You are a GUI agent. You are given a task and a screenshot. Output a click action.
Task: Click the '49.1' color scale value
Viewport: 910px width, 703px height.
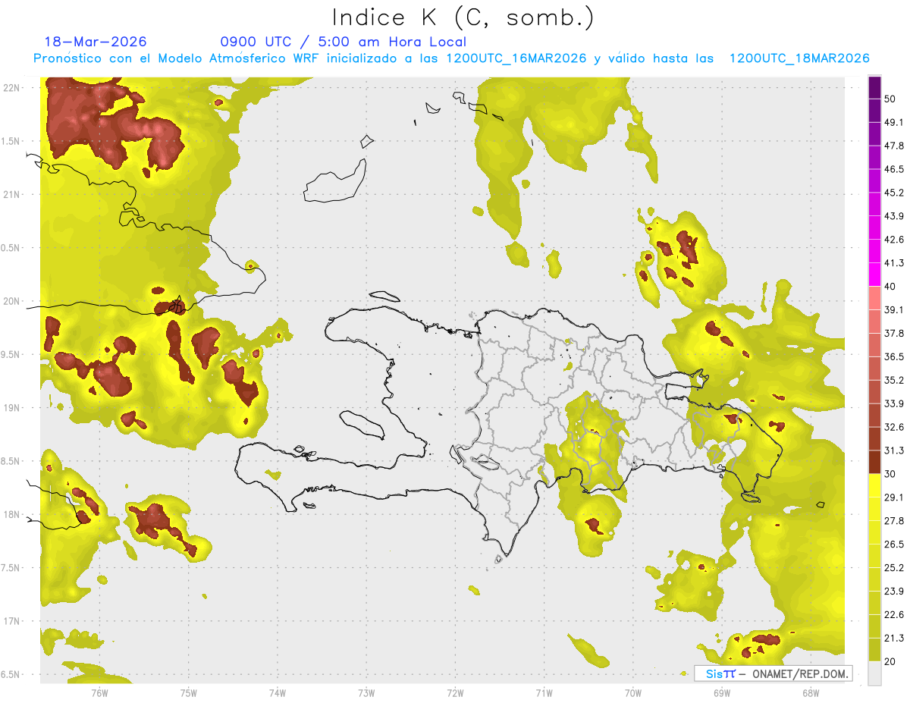894,122
